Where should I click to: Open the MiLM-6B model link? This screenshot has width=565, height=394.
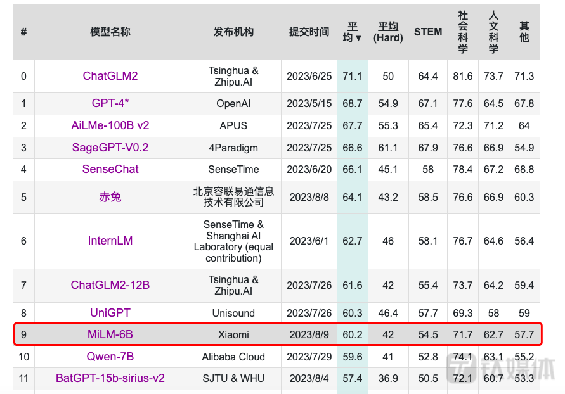[x=110, y=334]
